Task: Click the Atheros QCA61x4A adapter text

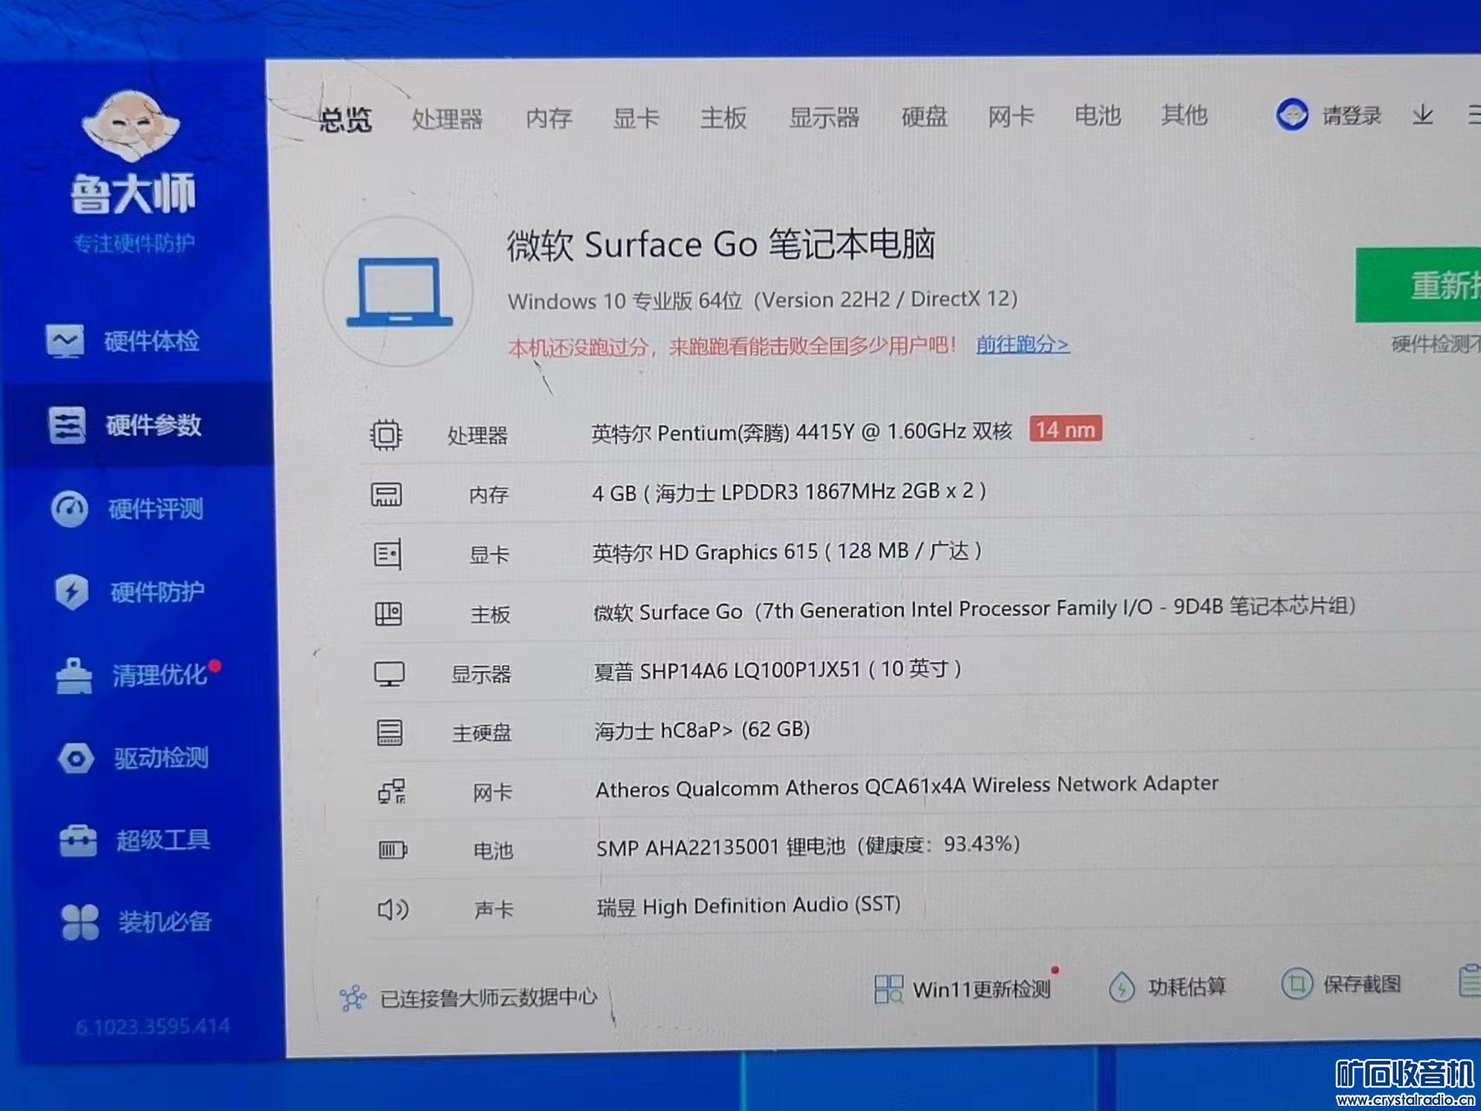Action: (x=907, y=786)
